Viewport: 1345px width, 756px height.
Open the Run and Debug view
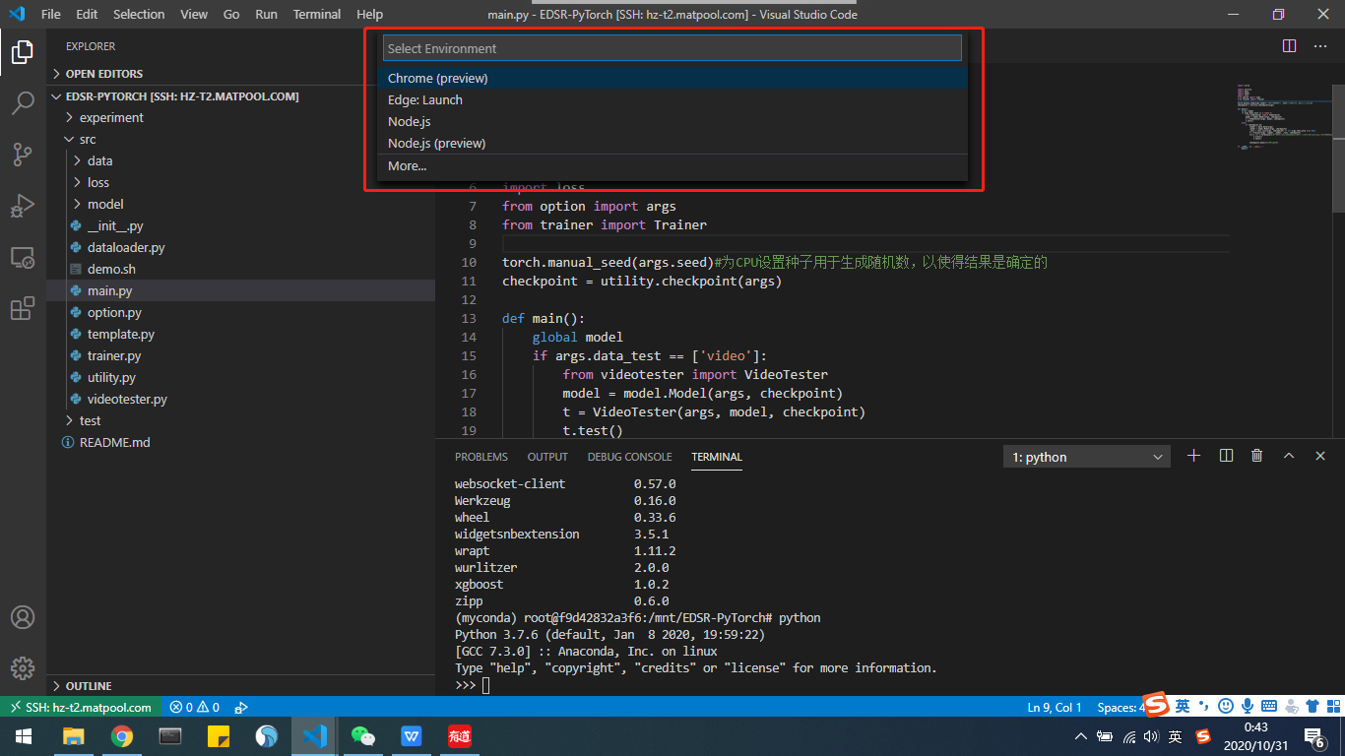click(23, 206)
